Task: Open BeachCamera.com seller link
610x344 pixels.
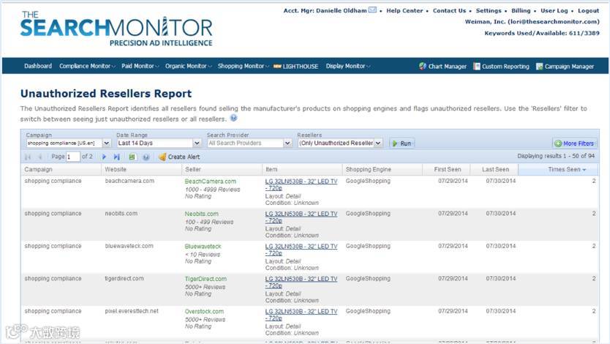Action: (x=210, y=182)
